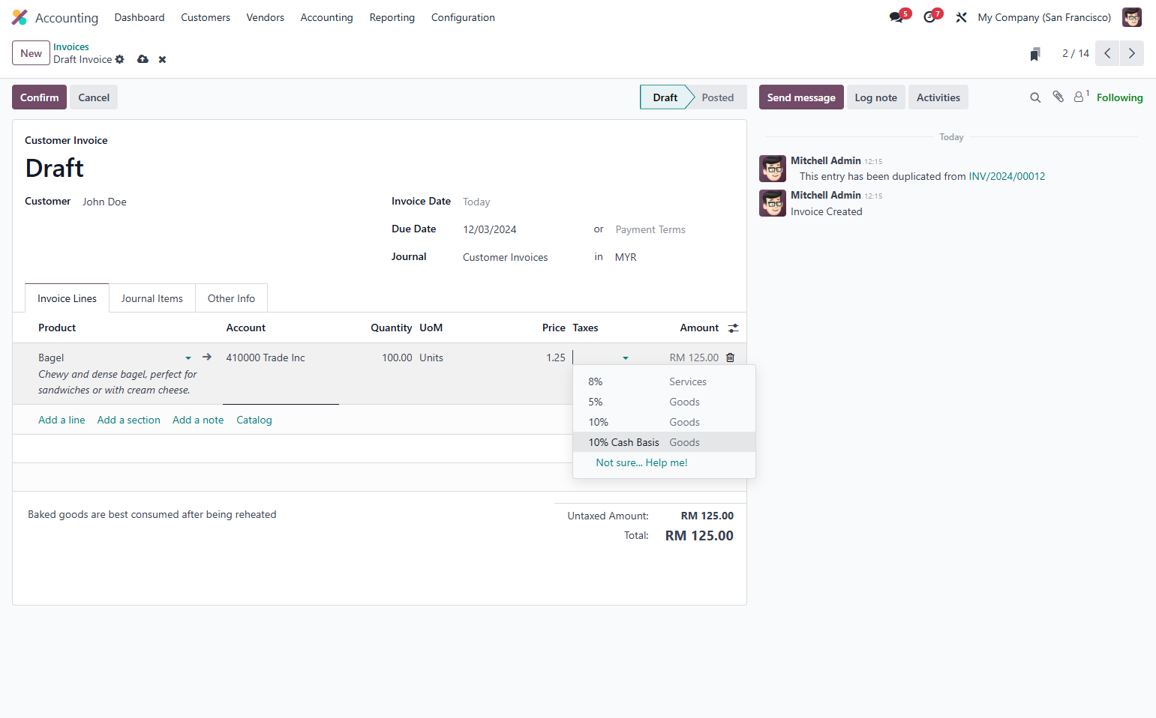Toggle the Taxes dropdown caret
The image size is (1156, 718).
tap(626, 358)
